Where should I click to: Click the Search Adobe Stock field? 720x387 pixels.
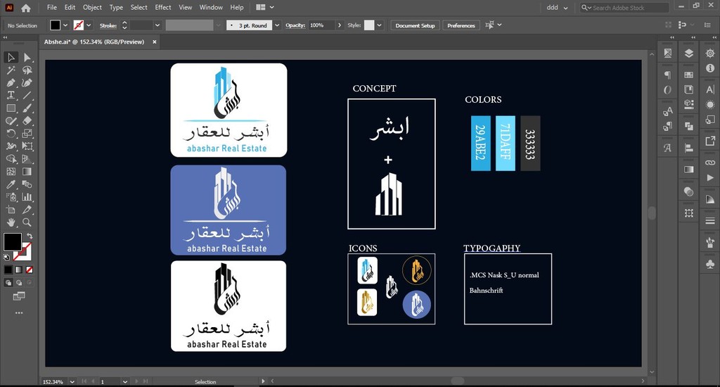point(624,8)
